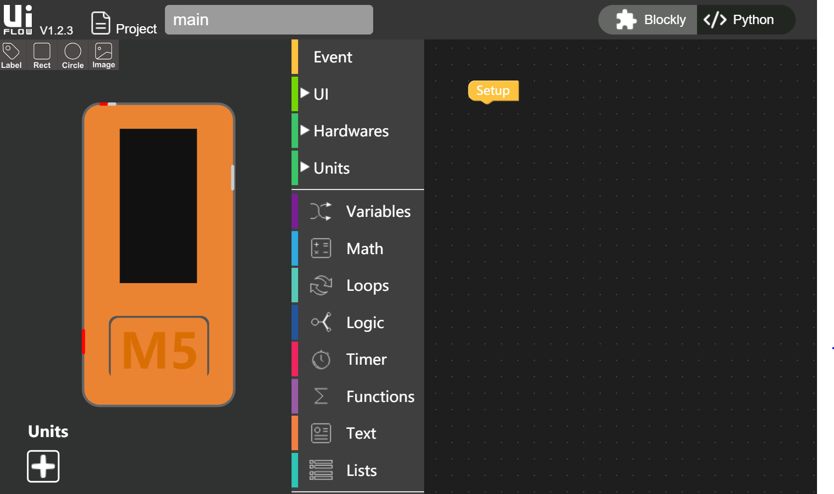834x494 pixels.
Task: Click the Loops circular arrows icon
Action: tap(321, 285)
